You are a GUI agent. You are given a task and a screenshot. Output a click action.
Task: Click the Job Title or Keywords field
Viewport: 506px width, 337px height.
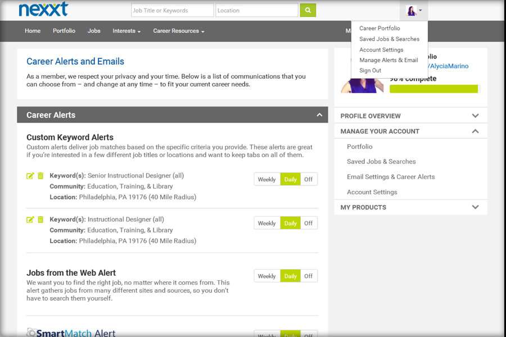tap(172, 10)
